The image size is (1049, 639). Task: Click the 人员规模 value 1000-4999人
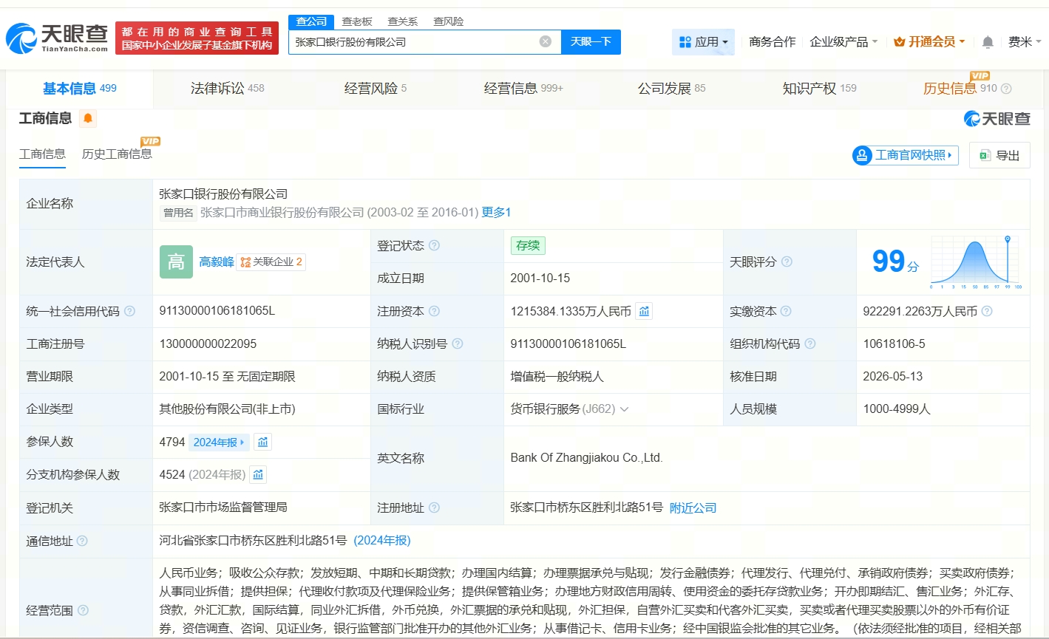[x=897, y=409]
